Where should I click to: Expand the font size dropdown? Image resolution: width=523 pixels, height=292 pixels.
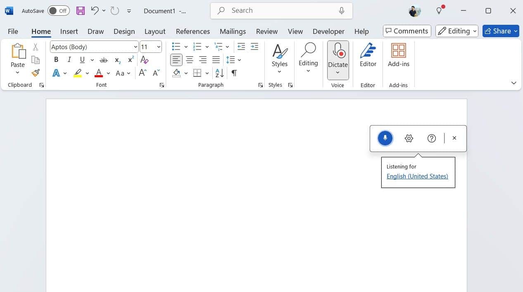157,47
